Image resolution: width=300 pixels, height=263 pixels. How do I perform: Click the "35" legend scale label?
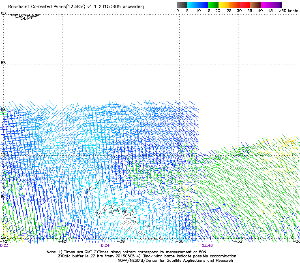click(x=250, y=11)
